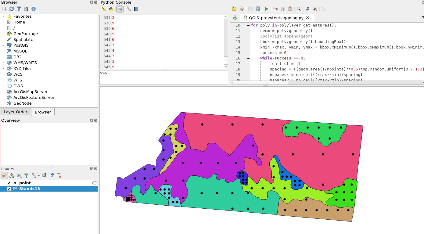Viewport: 424px width, 234px height.
Task: Select DB2 in the Browser tree
Action: 17,57
